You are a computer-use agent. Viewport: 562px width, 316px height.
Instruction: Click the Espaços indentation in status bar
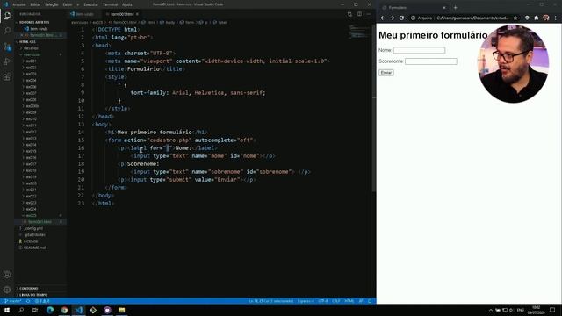(306, 301)
